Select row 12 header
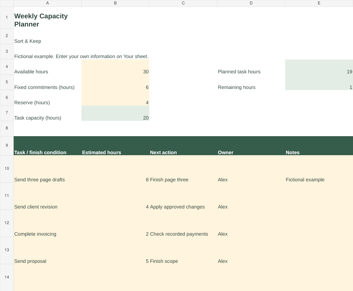Screen dimensions: 353x291 tap(7, 223)
